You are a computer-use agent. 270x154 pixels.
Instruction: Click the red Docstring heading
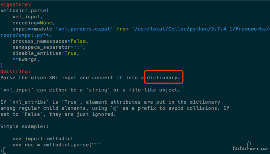click(x=15, y=72)
